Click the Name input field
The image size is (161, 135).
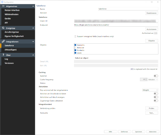(128, 9)
